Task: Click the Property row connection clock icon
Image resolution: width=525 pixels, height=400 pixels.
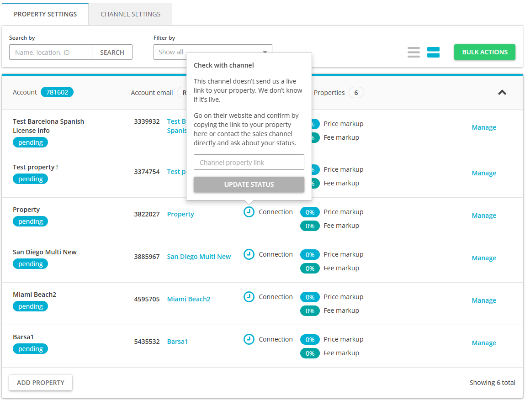Action: click(249, 212)
